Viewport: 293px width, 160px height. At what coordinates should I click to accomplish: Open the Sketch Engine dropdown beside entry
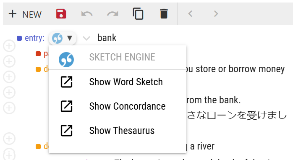63,38
